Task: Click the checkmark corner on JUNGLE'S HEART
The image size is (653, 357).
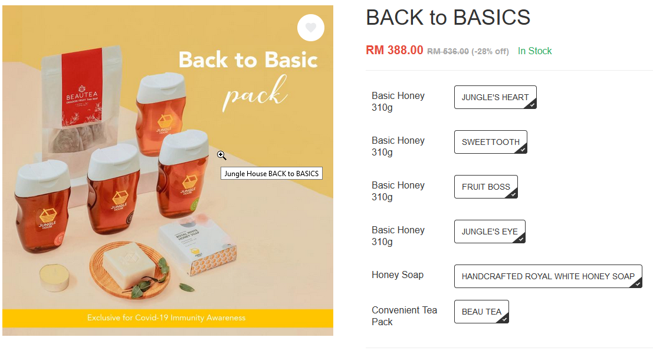Action: 532,105
